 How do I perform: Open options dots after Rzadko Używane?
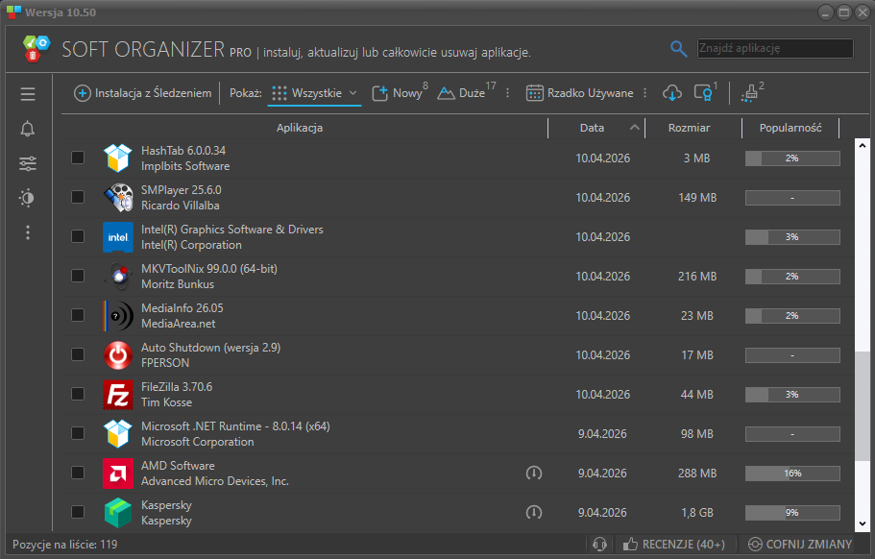point(645,93)
